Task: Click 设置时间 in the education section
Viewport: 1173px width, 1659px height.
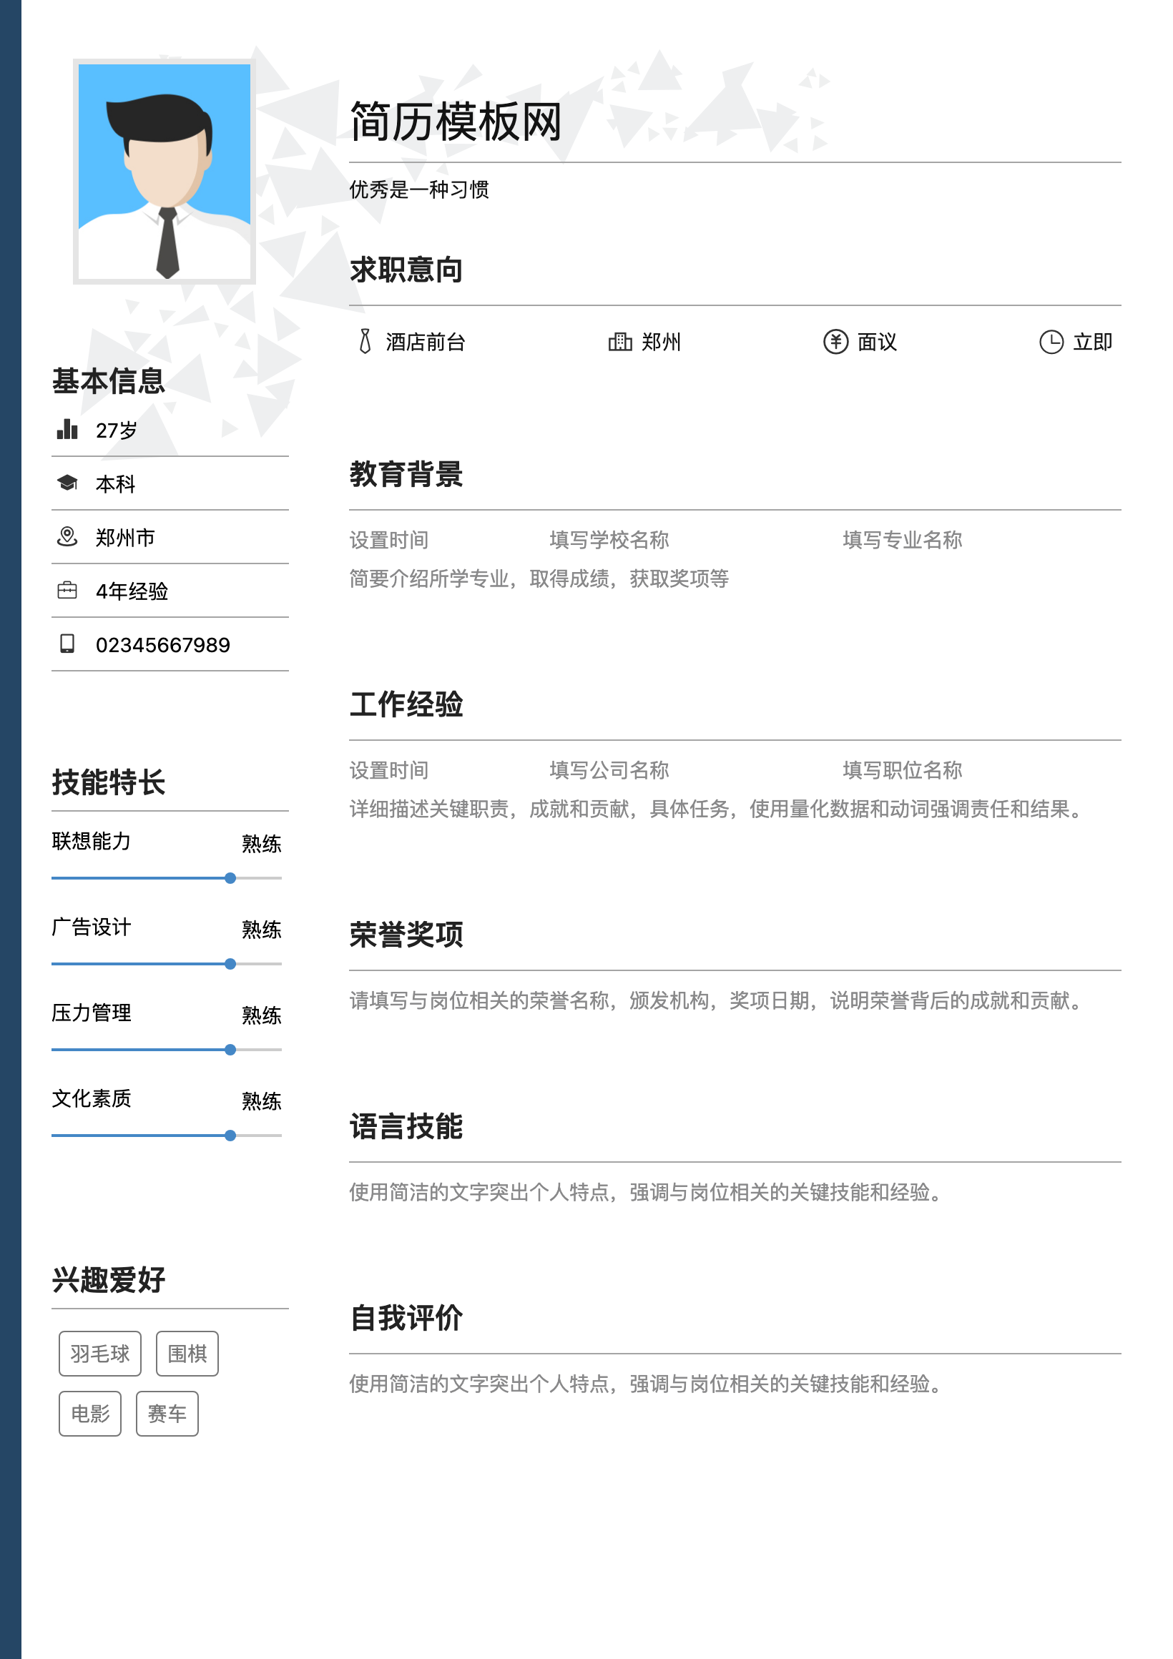Action: tap(390, 540)
